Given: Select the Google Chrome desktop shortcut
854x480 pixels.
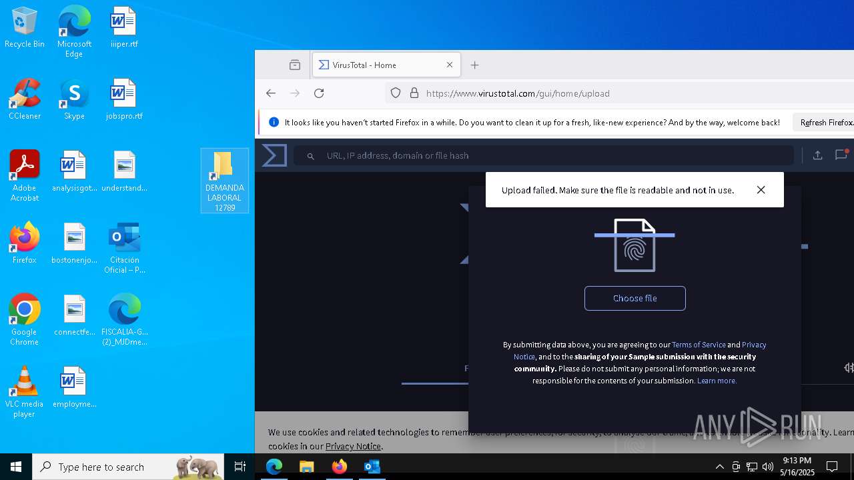Looking at the screenshot, I should click(x=25, y=320).
